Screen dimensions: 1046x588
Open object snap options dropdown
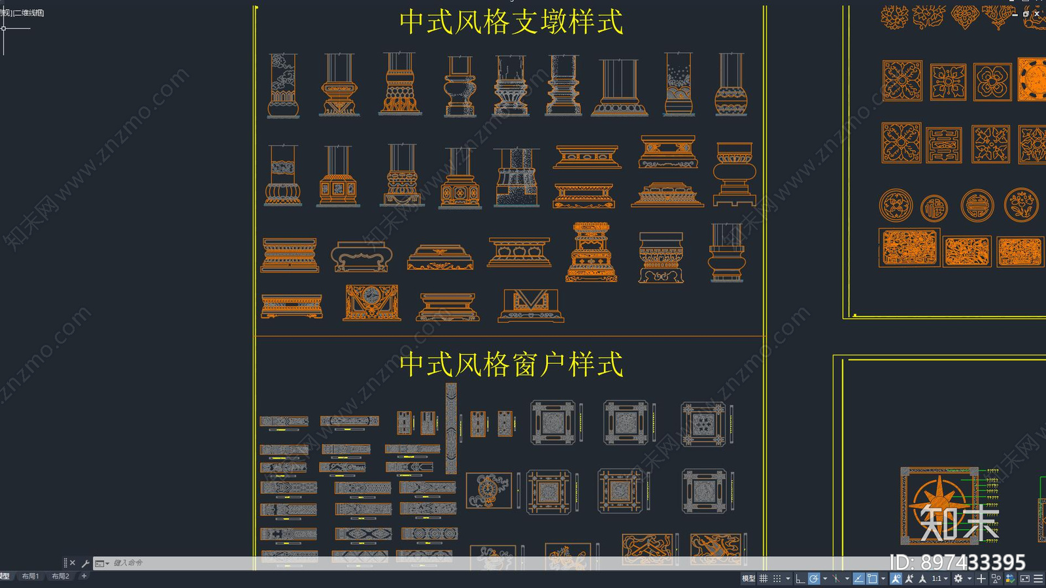[x=883, y=578]
